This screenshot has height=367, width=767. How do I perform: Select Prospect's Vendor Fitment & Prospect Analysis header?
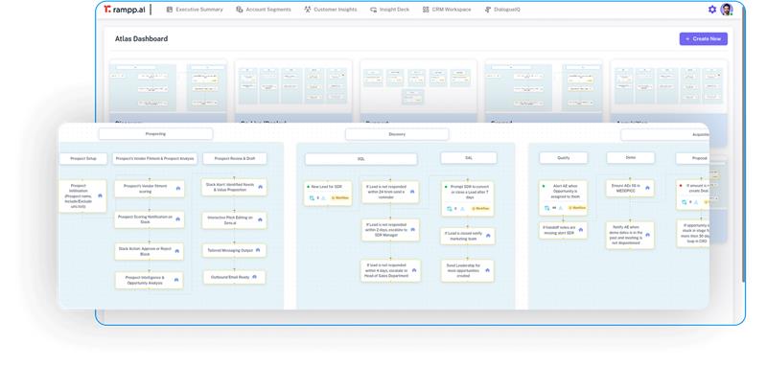pos(155,159)
